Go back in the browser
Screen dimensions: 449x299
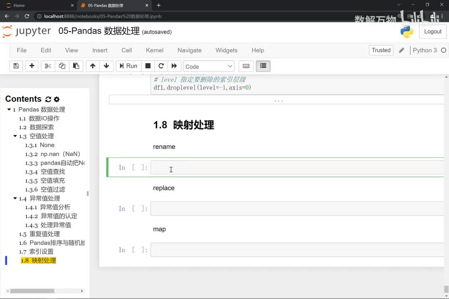pyautogui.click(x=7, y=16)
